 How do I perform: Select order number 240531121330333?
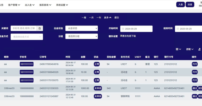click(49, 88)
